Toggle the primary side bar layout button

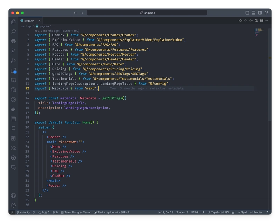[247, 13]
